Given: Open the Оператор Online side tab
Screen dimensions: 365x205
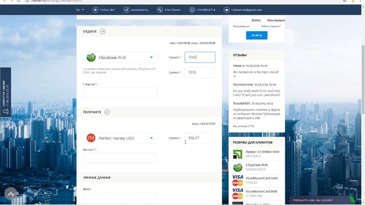Looking at the screenshot, I should pyautogui.click(x=6, y=92).
